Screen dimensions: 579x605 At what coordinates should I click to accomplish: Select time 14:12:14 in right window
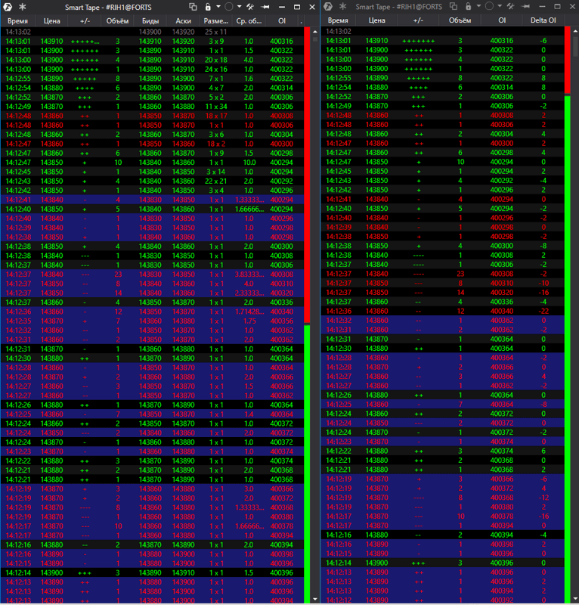[x=339, y=563]
